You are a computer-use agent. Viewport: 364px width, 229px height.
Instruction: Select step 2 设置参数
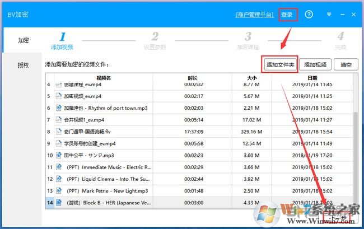[x=155, y=41]
